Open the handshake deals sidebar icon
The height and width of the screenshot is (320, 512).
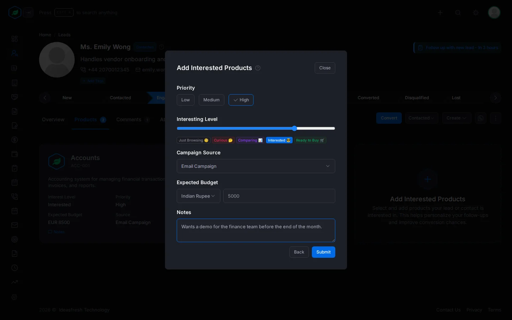tap(15, 97)
